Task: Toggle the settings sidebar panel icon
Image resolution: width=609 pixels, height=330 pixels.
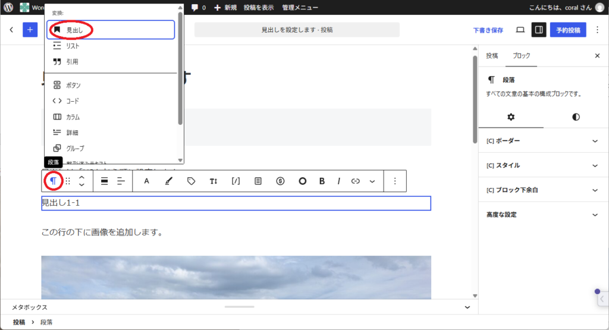Action: [539, 30]
